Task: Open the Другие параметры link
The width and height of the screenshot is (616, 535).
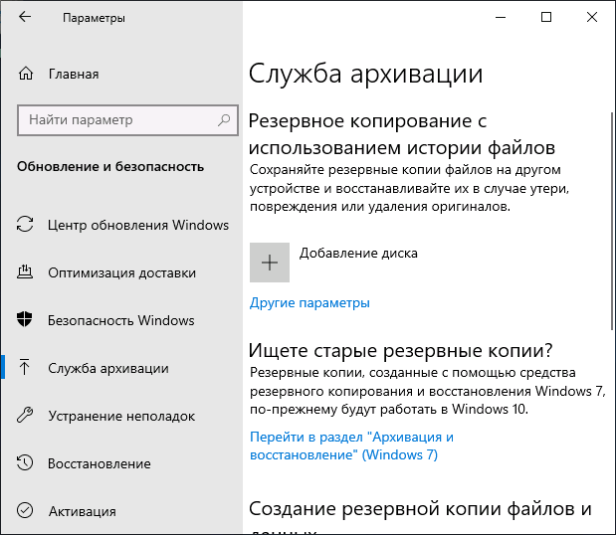Action: point(309,303)
